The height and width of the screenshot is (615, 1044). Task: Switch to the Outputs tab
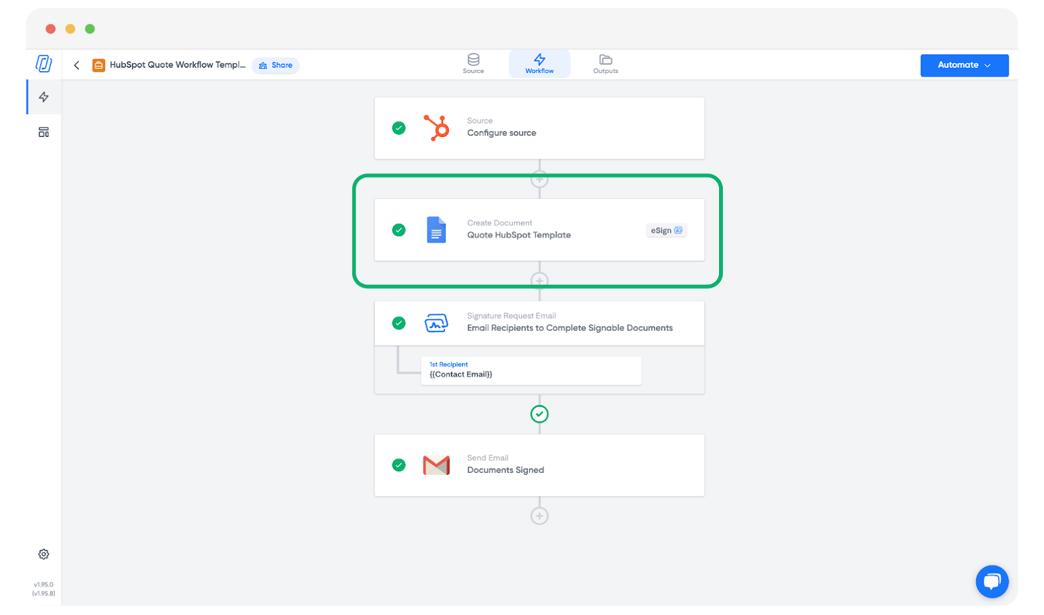[x=605, y=64]
